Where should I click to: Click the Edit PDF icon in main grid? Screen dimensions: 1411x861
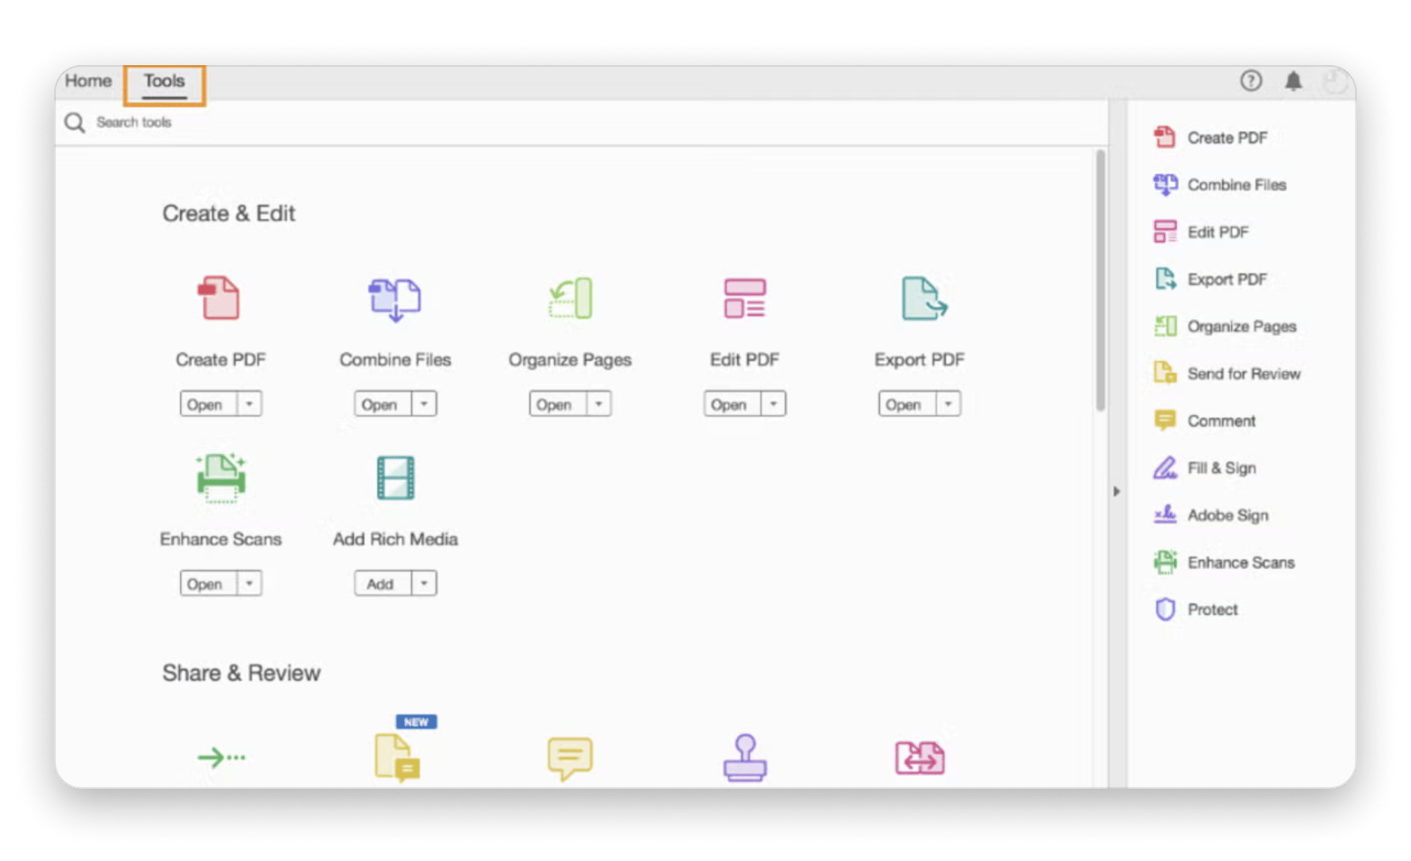[744, 298]
